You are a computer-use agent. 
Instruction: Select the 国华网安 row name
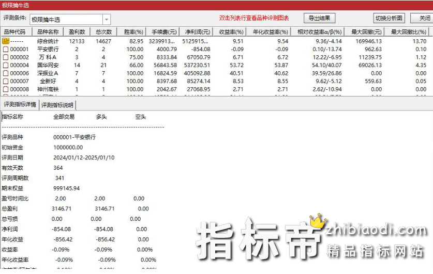(x=48, y=65)
